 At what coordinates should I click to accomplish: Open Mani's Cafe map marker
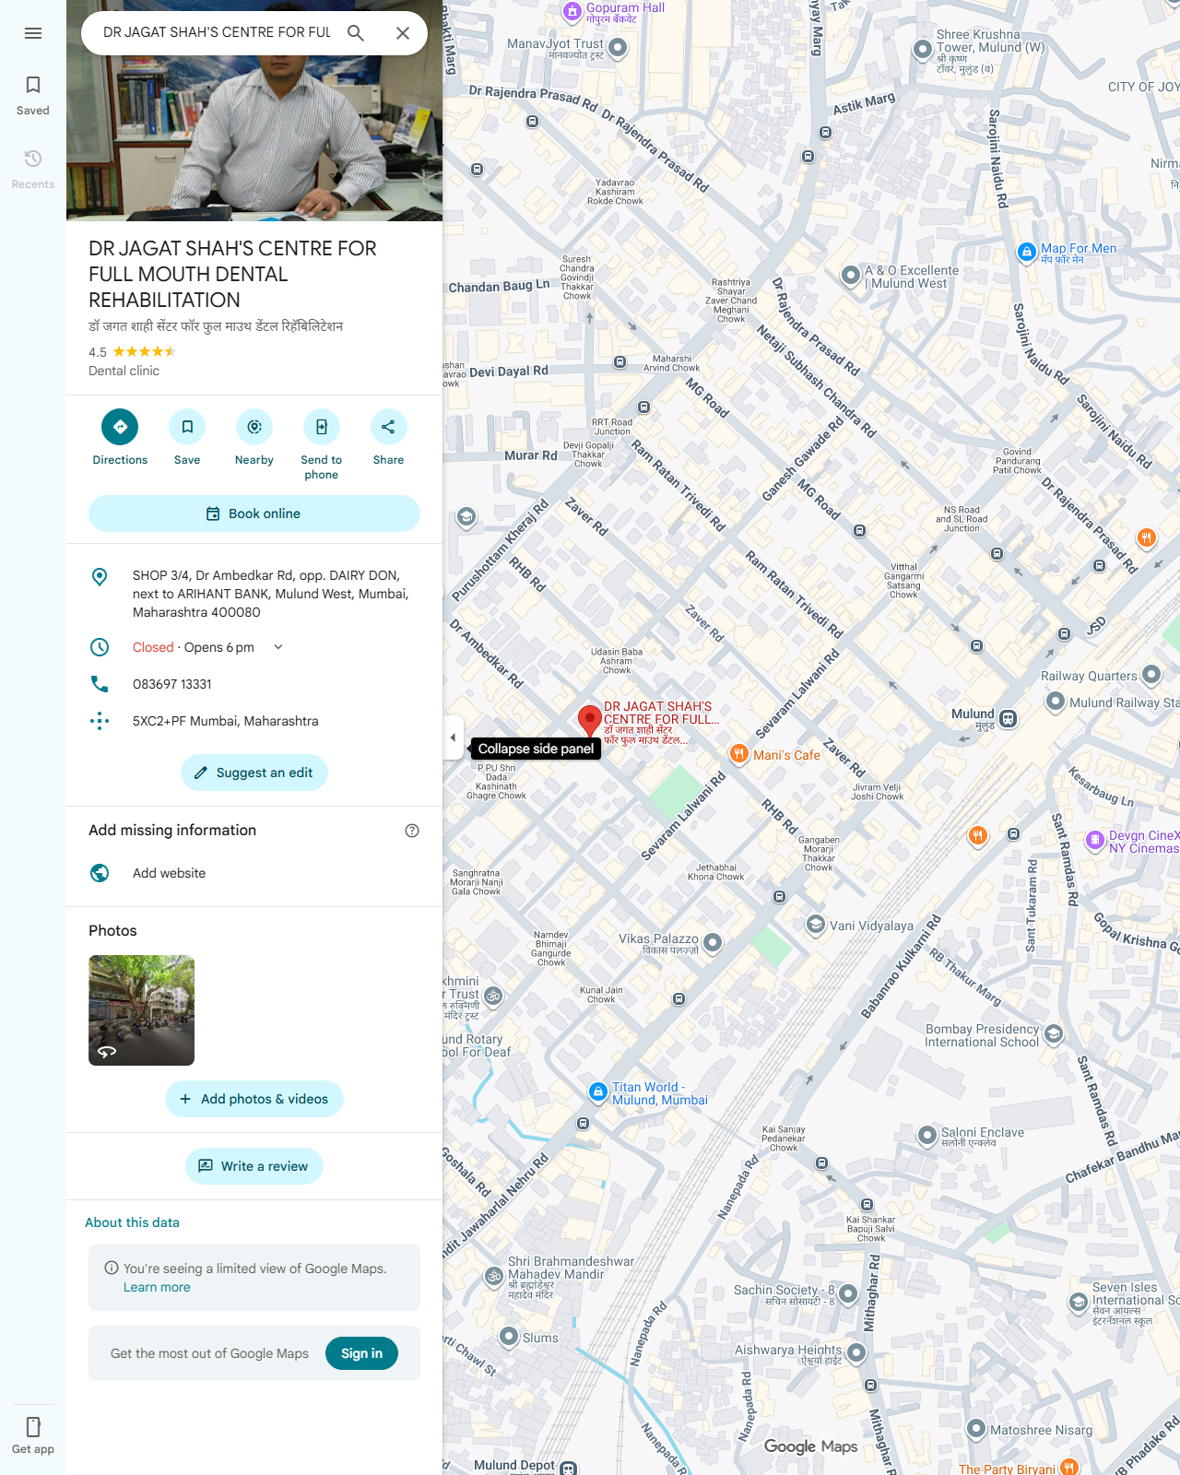pos(738,754)
